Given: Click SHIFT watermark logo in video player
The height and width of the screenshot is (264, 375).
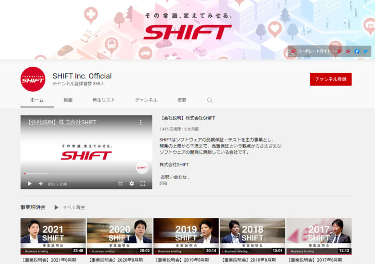Looking at the screenshot, I should click(x=142, y=168).
